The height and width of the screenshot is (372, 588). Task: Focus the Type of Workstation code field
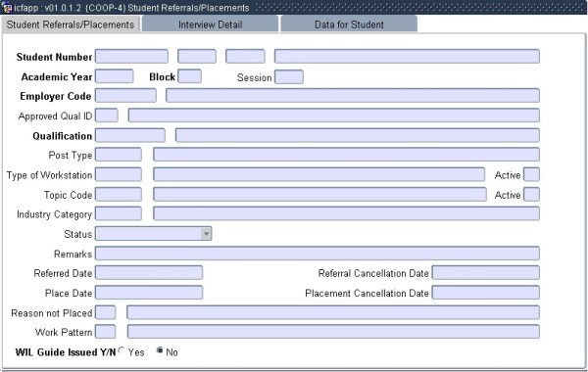(x=119, y=174)
